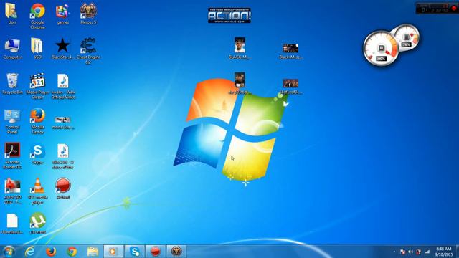Select the User folder desktop icon
This screenshot has height=258, width=459.
11,13
